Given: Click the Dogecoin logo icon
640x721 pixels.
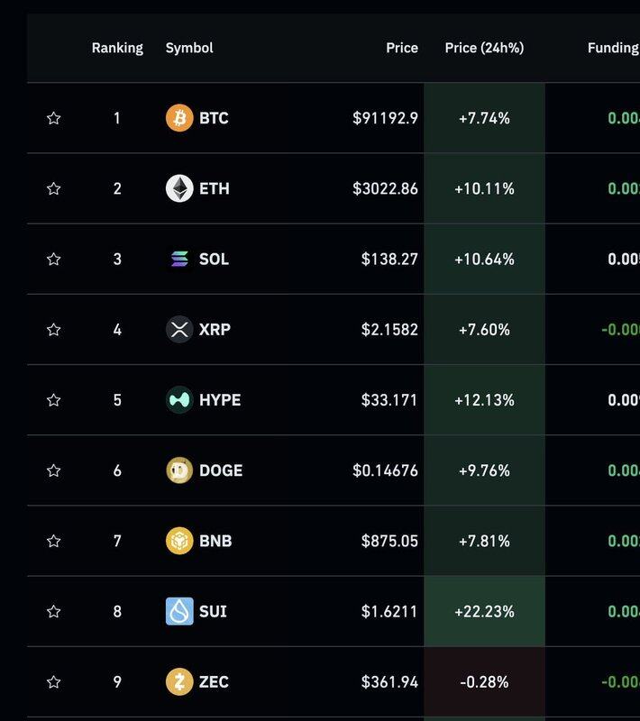Looking at the screenshot, I should [x=179, y=470].
